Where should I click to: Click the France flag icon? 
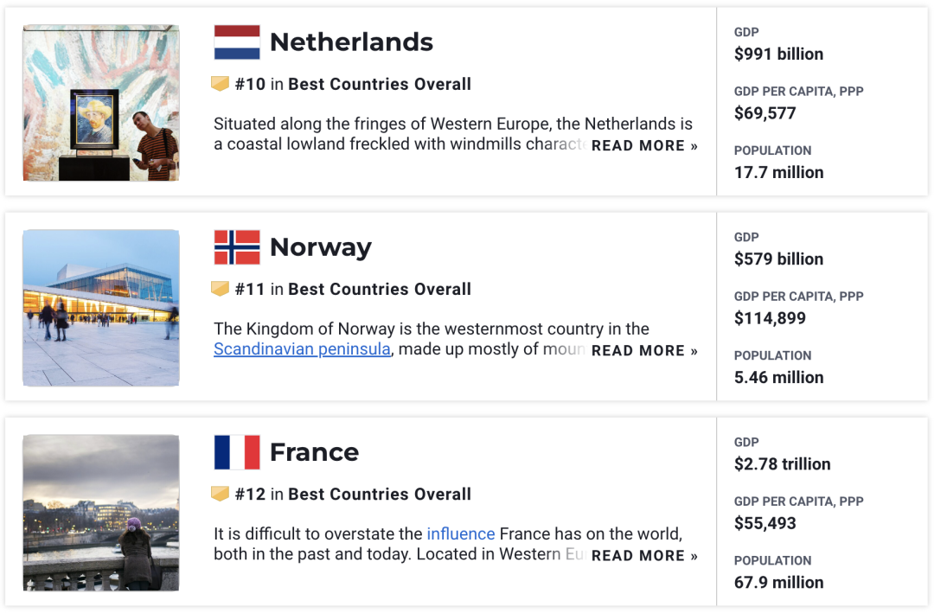click(237, 452)
